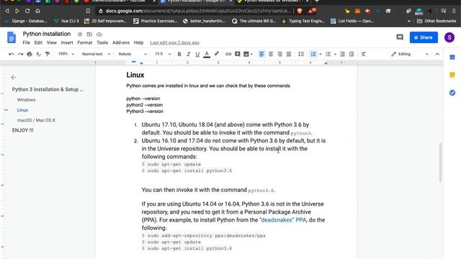Justify the text
461x259 pixels.
(x=289, y=54)
